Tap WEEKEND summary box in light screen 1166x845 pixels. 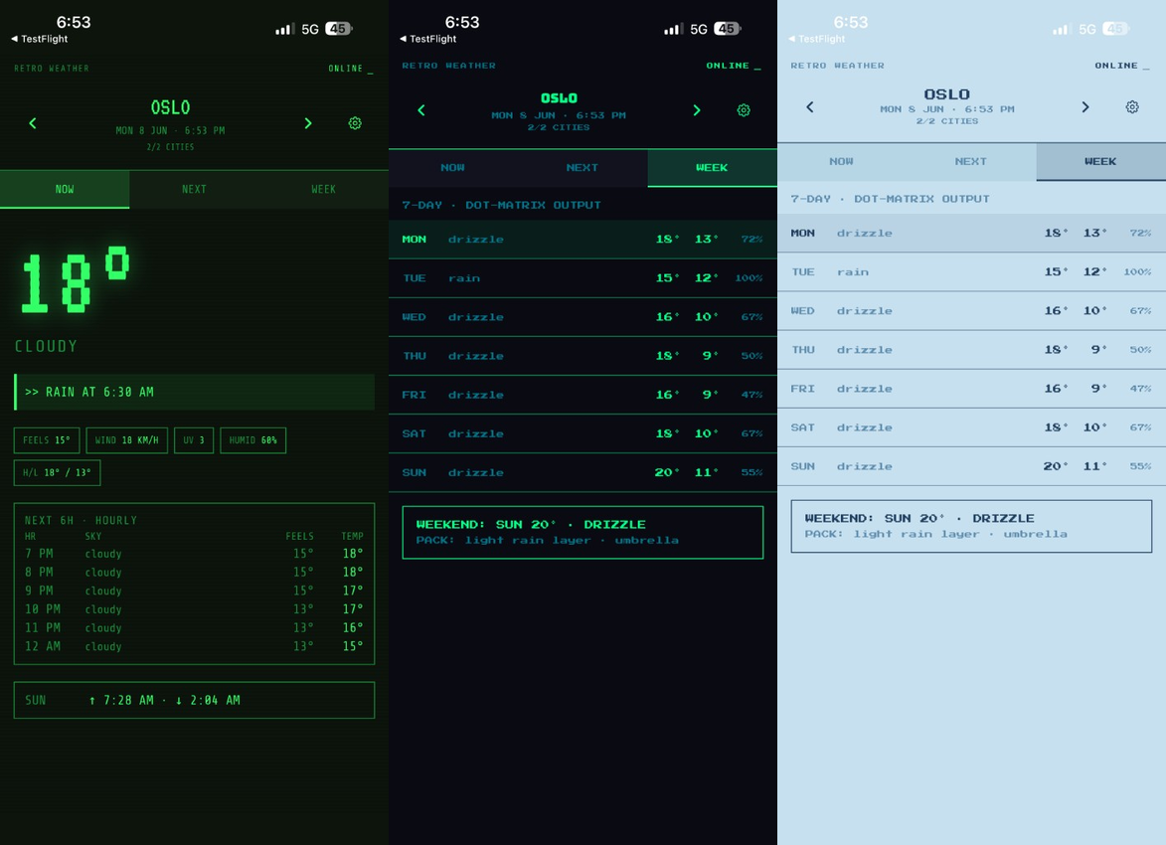point(972,527)
